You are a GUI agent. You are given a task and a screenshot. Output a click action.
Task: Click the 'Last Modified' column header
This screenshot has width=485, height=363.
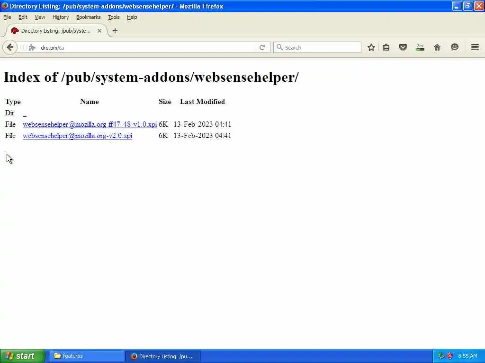(202, 102)
